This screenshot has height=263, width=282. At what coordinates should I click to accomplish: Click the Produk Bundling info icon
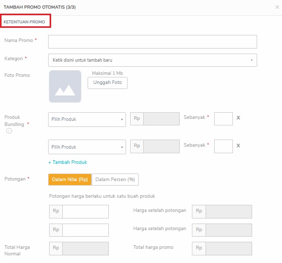point(9,131)
